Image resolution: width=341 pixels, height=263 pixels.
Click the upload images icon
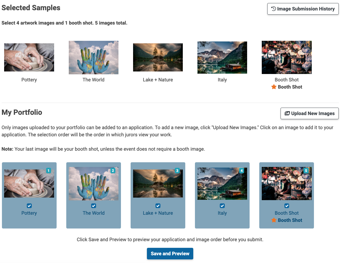(287, 113)
